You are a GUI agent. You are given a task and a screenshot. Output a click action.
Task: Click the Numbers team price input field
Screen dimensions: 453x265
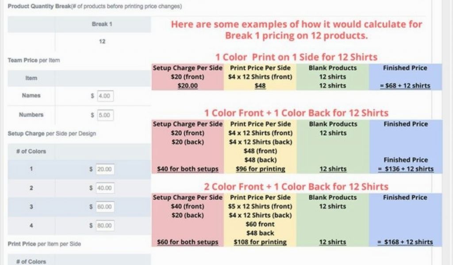point(105,116)
